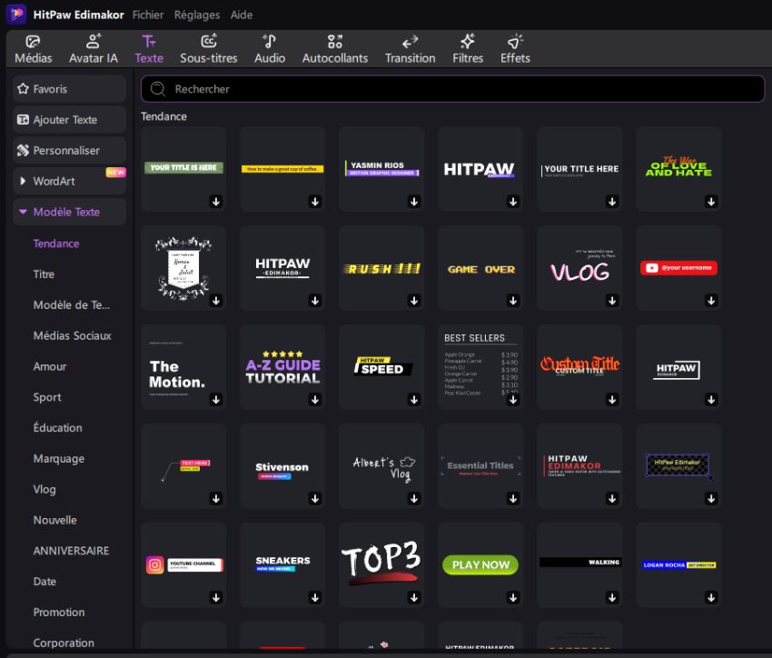The image size is (772, 658).
Task: Select the Vlog category
Action: (x=45, y=490)
